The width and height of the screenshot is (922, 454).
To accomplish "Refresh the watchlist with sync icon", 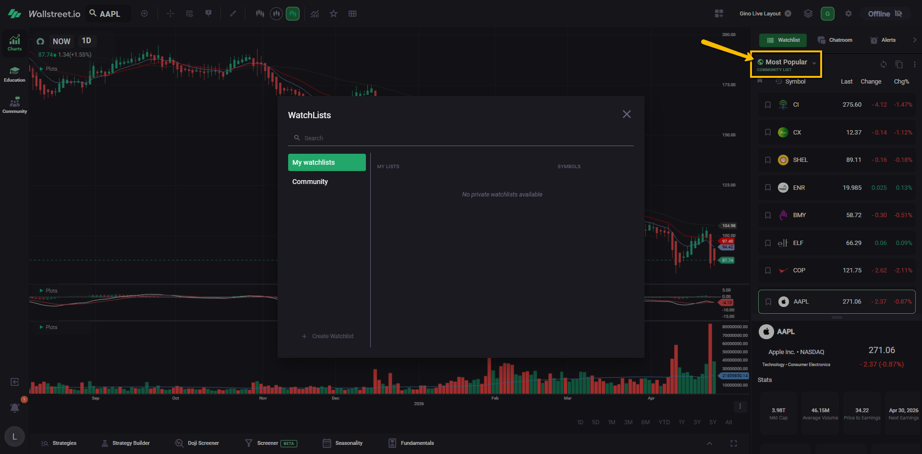I will click(x=883, y=64).
